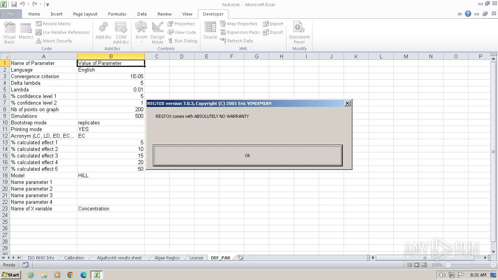This screenshot has height=280, width=498.
Task: Go to the Formulas tab
Action: point(117,14)
